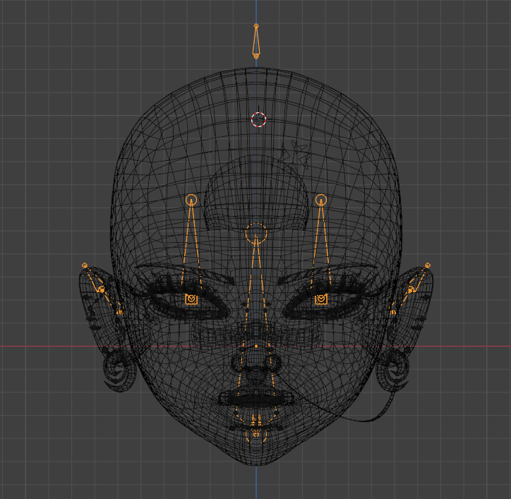
Task: Select the bone in the left ear
Action: tap(102, 289)
